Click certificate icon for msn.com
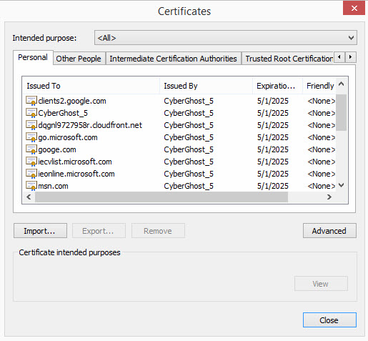 pos(31,186)
